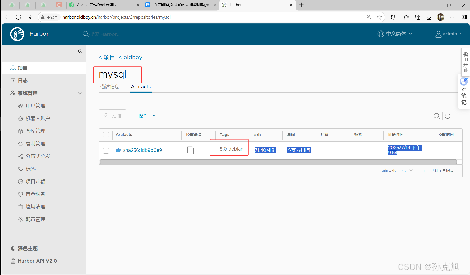Open the browser profile avatar
The width and height of the screenshot is (470, 275).
pos(441,17)
